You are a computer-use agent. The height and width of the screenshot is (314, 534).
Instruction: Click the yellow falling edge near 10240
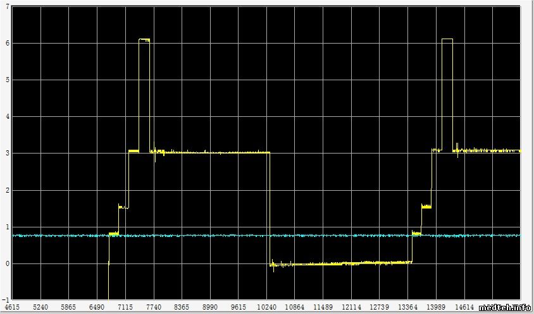point(270,208)
